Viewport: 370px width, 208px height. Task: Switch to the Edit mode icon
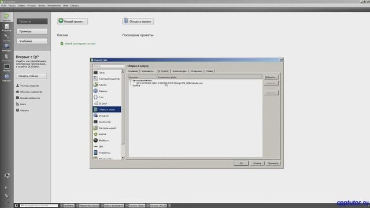click(x=6, y=27)
